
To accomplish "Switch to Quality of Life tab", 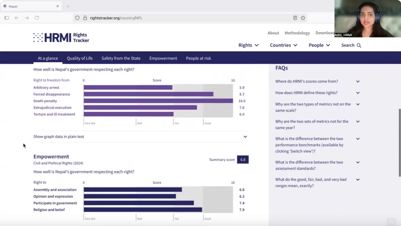I will click(x=80, y=58).
